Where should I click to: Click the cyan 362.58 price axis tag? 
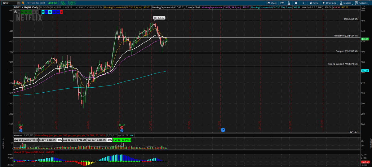[365, 71]
